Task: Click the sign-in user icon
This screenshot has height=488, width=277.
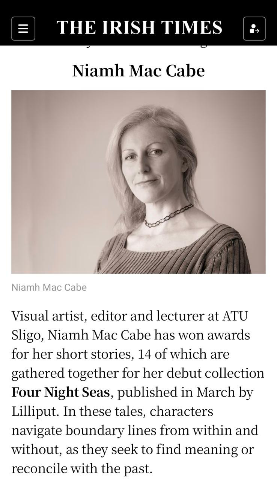Action: pos(254,29)
